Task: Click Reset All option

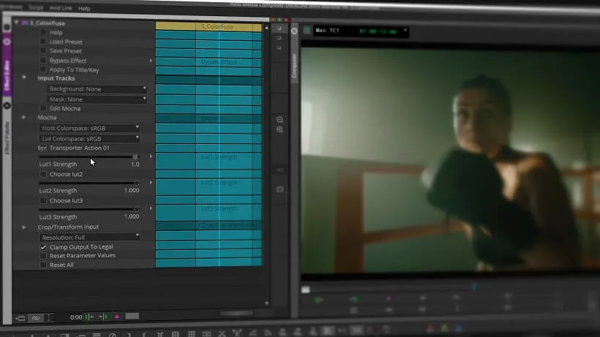Action: click(61, 265)
